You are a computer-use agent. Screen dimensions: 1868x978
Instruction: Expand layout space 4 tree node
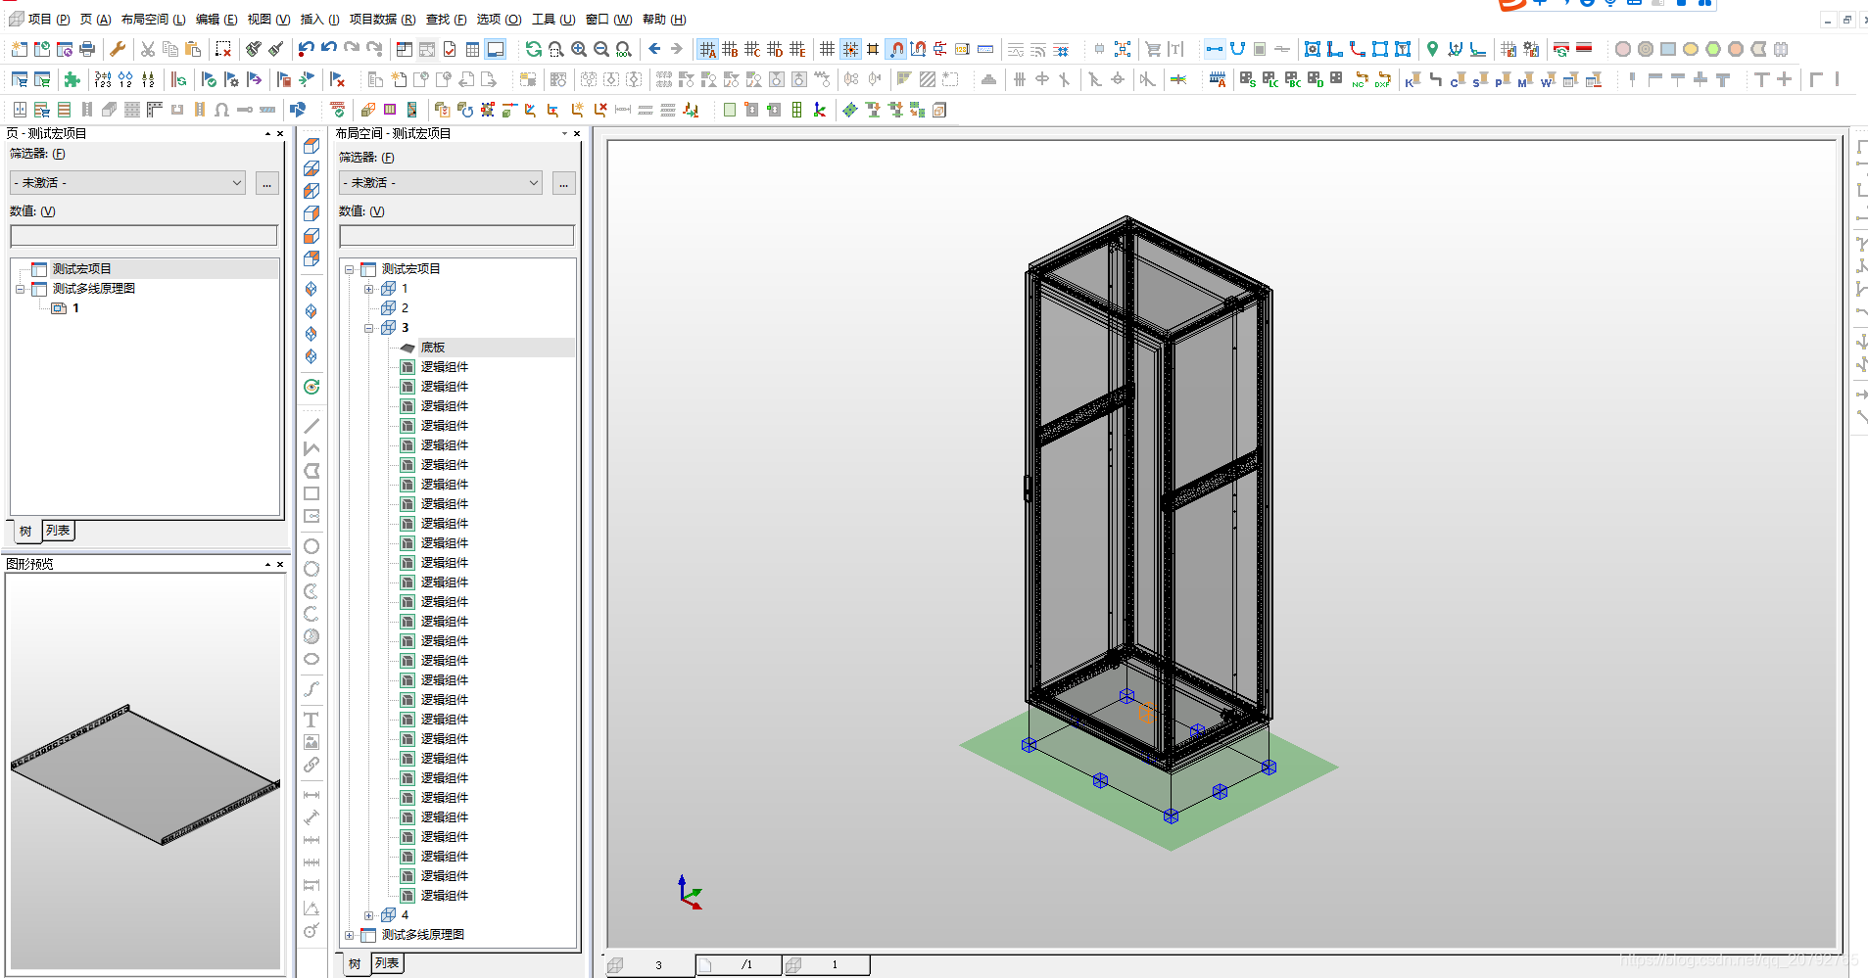click(x=369, y=915)
